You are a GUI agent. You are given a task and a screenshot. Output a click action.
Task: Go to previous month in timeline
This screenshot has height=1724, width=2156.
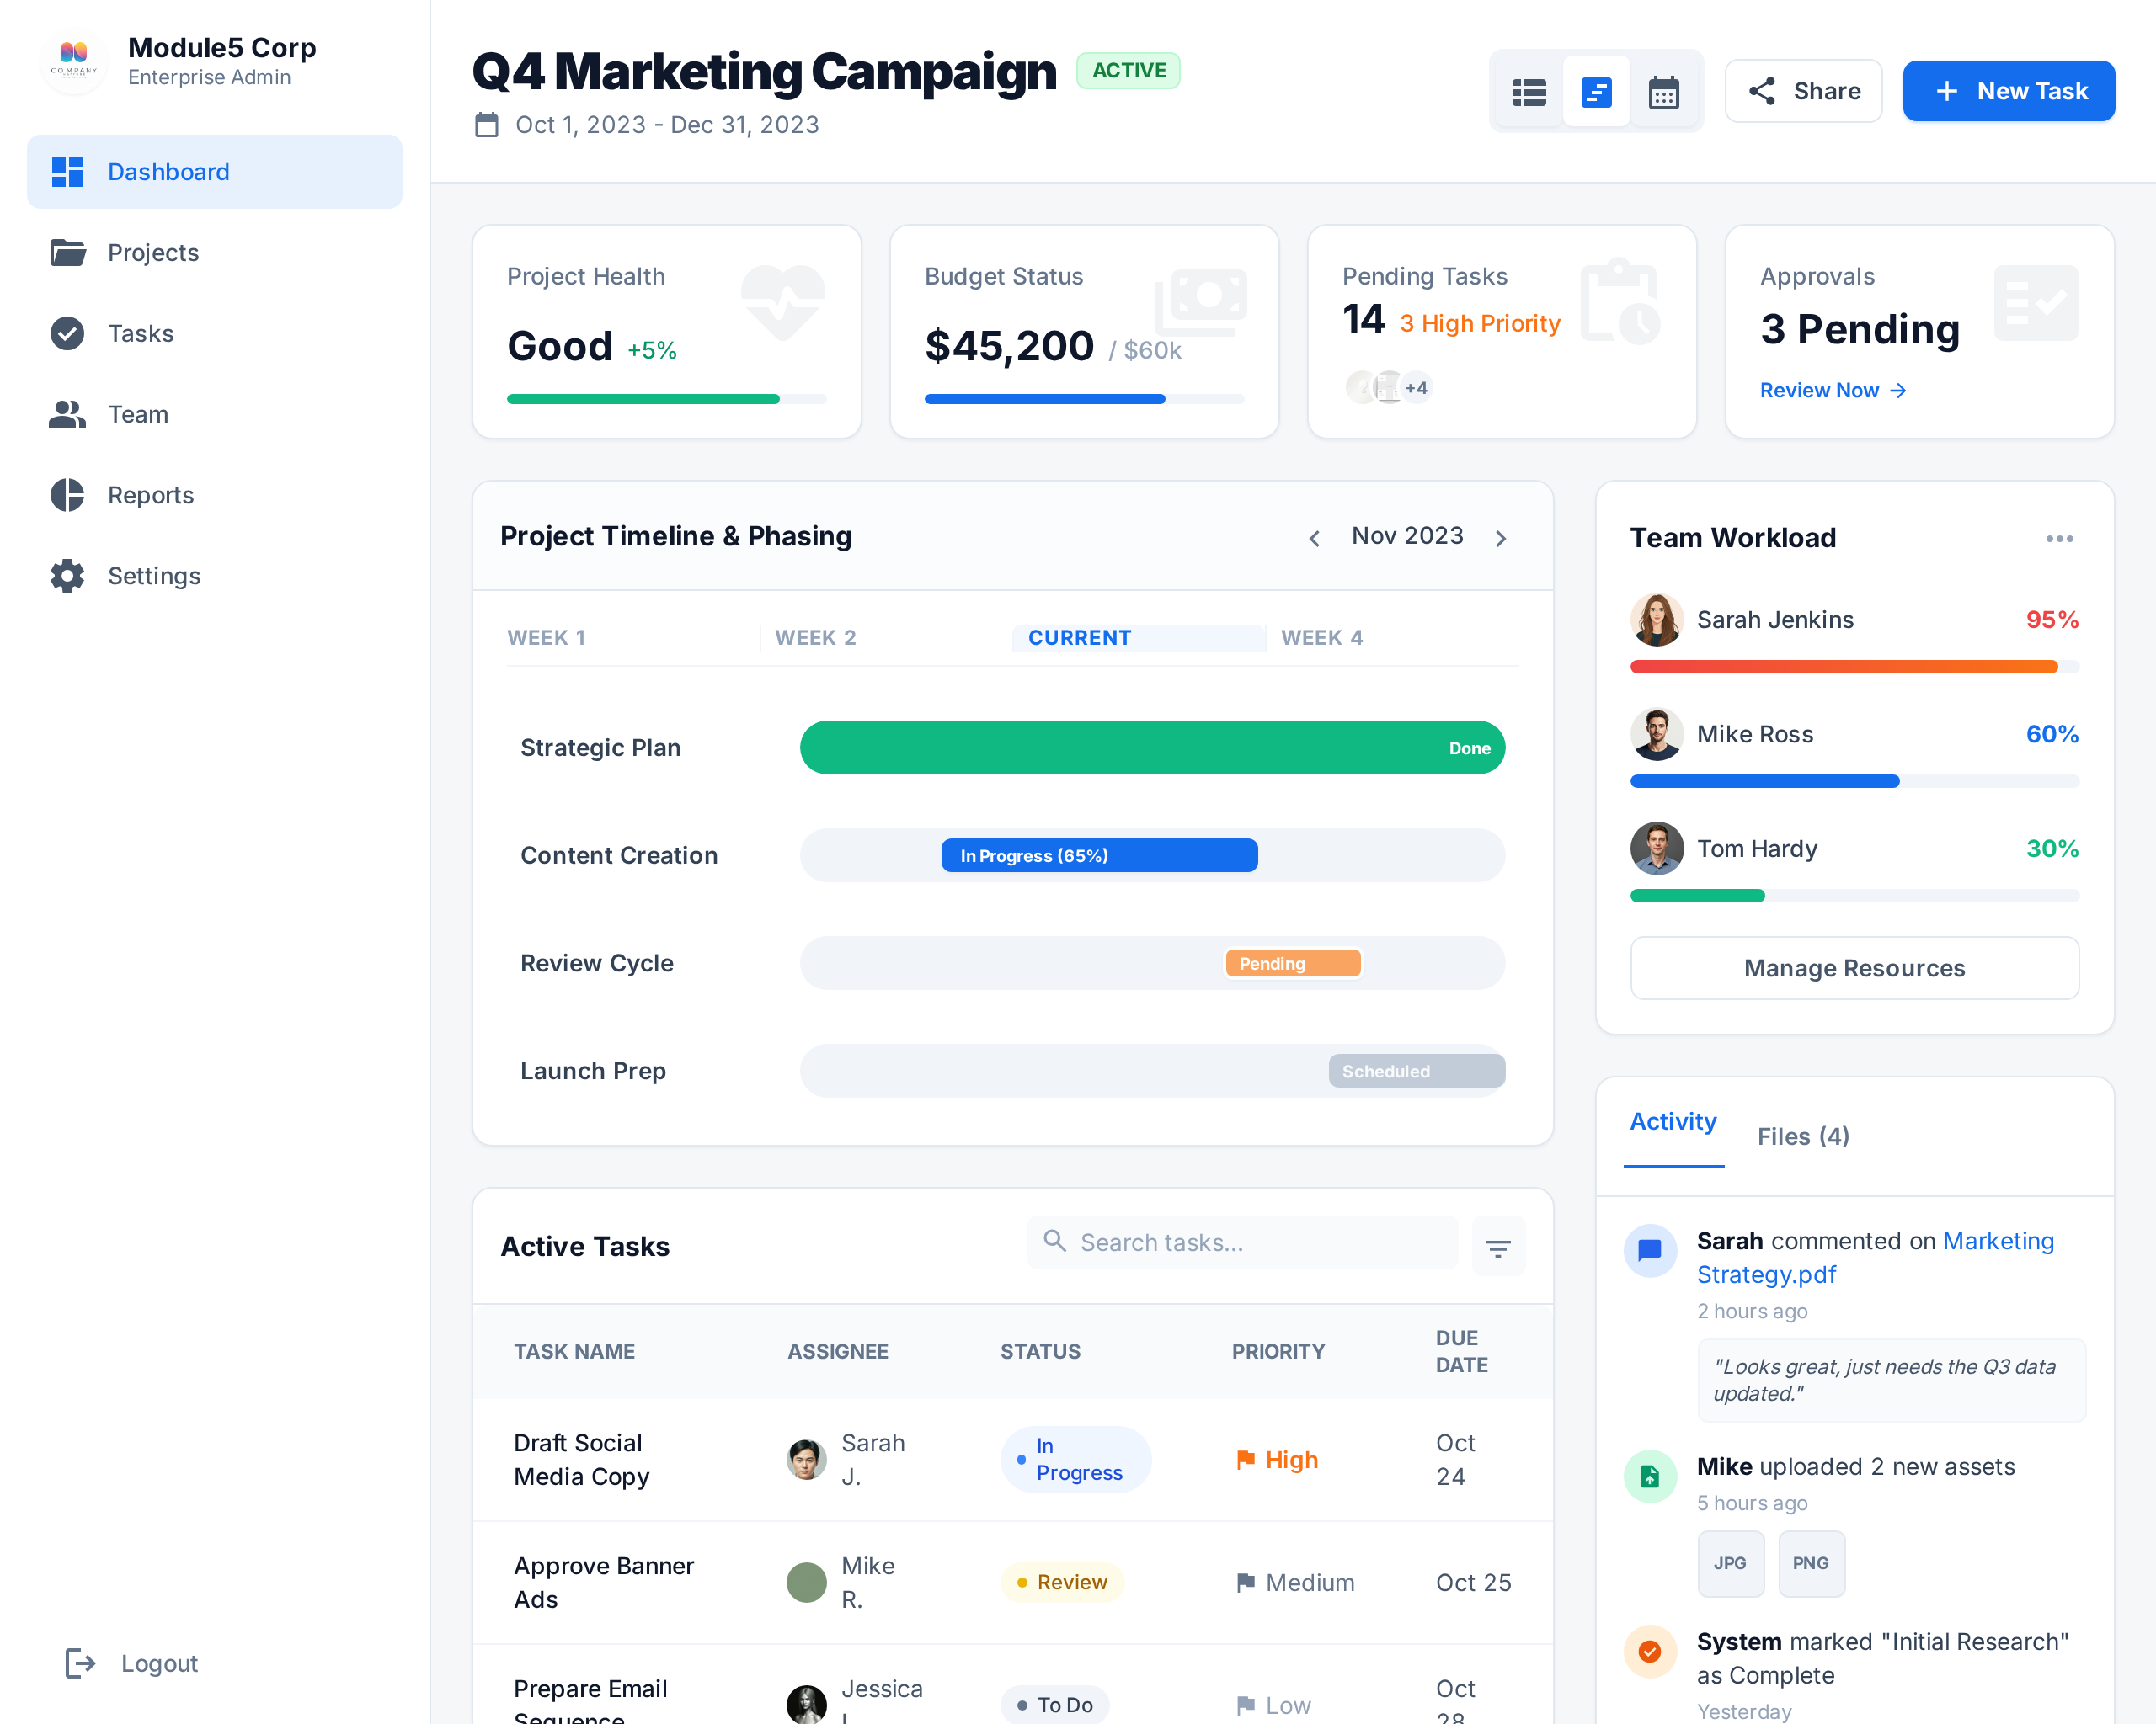point(1314,538)
